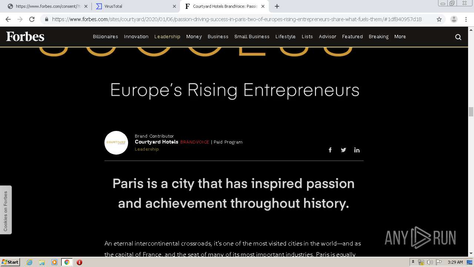Open the Billionaires menu

point(106,37)
